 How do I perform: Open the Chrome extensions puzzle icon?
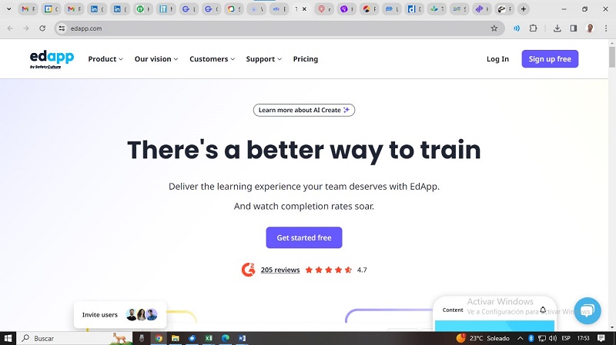(x=533, y=28)
